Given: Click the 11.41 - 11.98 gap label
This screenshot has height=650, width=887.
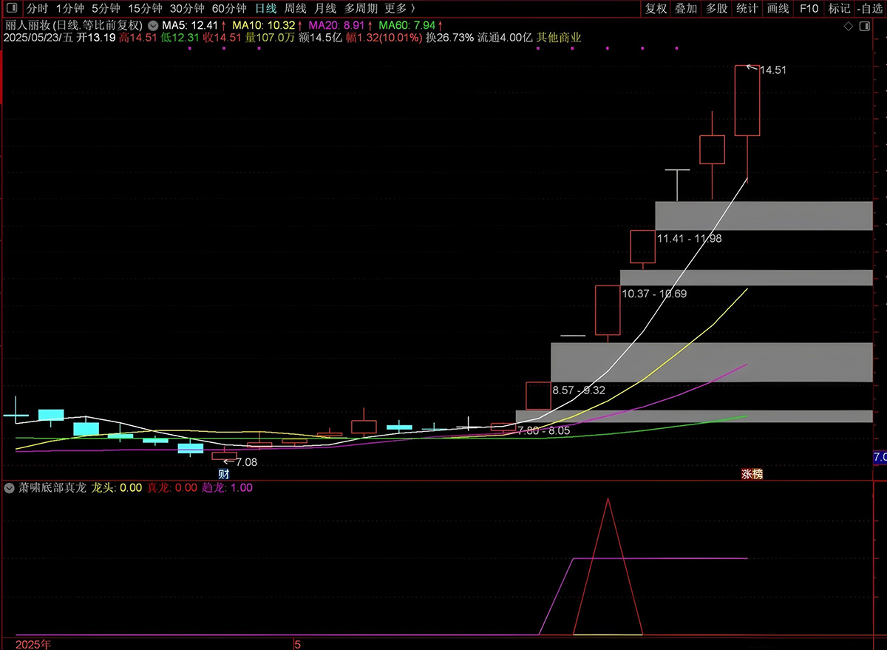Looking at the screenshot, I should [x=689, y=238].
